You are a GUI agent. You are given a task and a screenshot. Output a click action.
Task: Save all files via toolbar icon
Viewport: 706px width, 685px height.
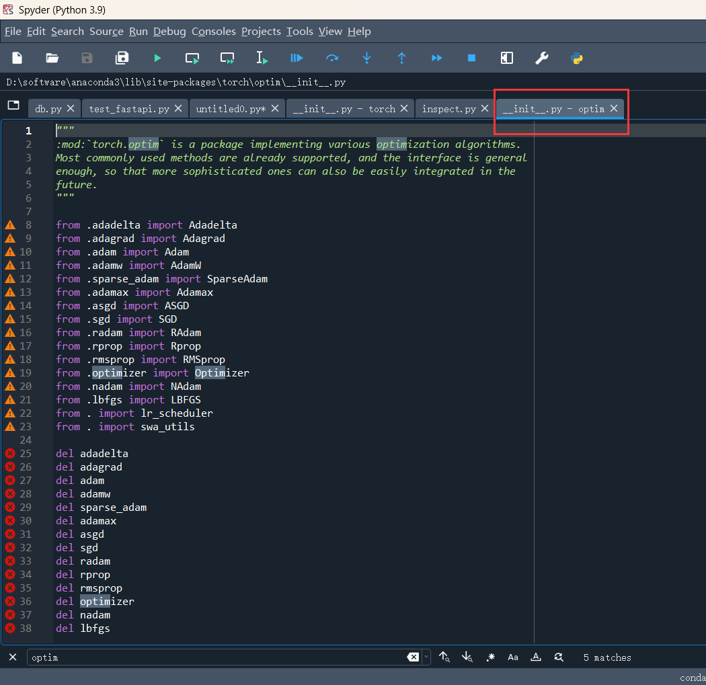click(122, 58)
